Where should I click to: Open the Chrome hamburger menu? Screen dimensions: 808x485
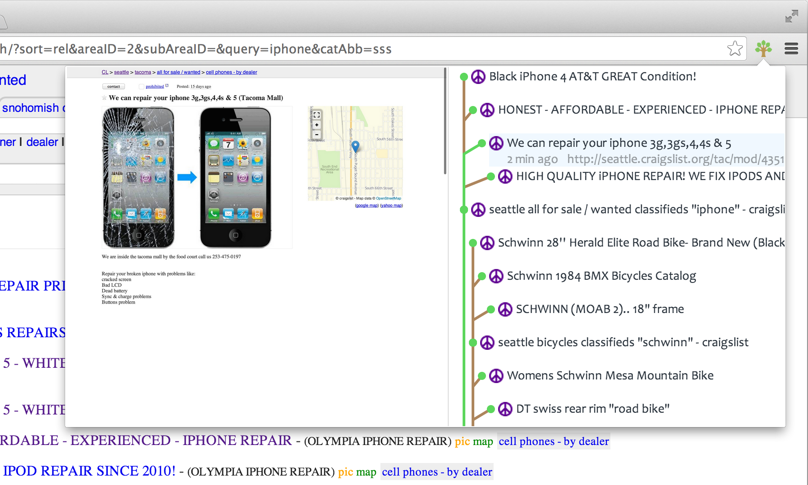tap(791, 48)
